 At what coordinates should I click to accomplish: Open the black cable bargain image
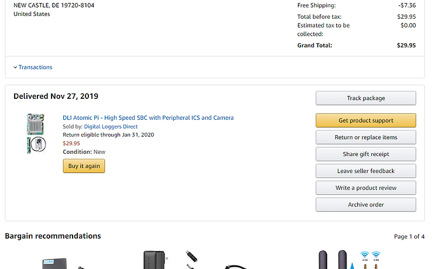[236, 267]
